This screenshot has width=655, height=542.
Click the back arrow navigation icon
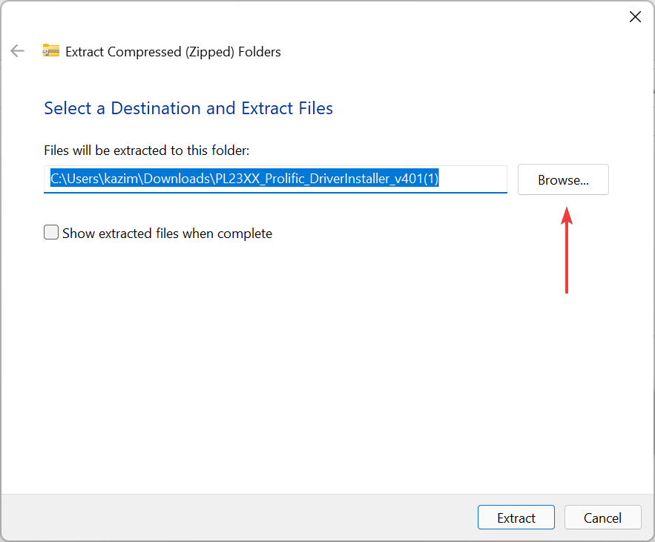[x=17, y=50]
